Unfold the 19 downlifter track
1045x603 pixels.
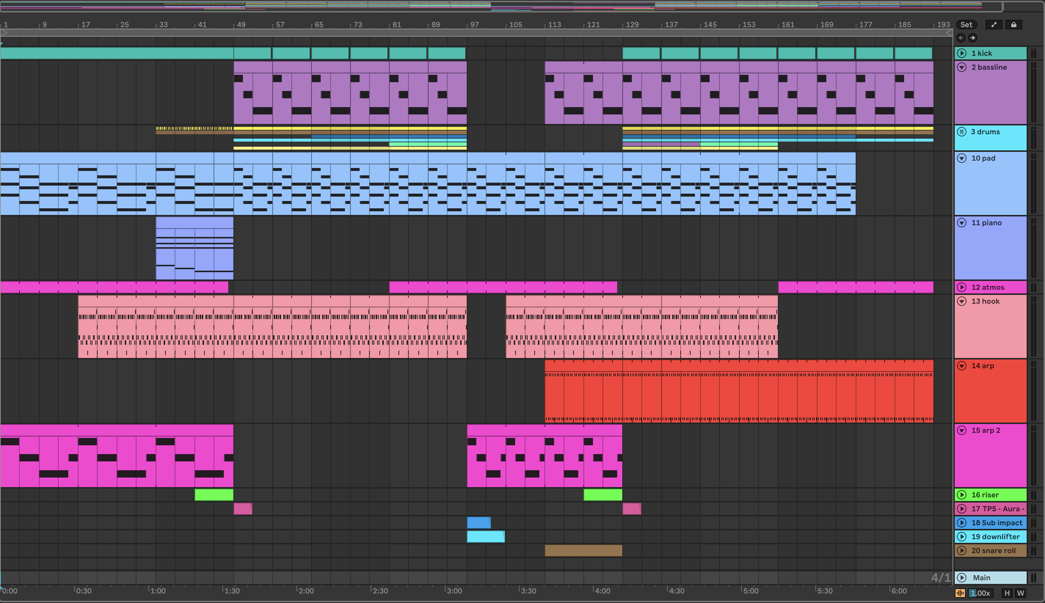962,537
